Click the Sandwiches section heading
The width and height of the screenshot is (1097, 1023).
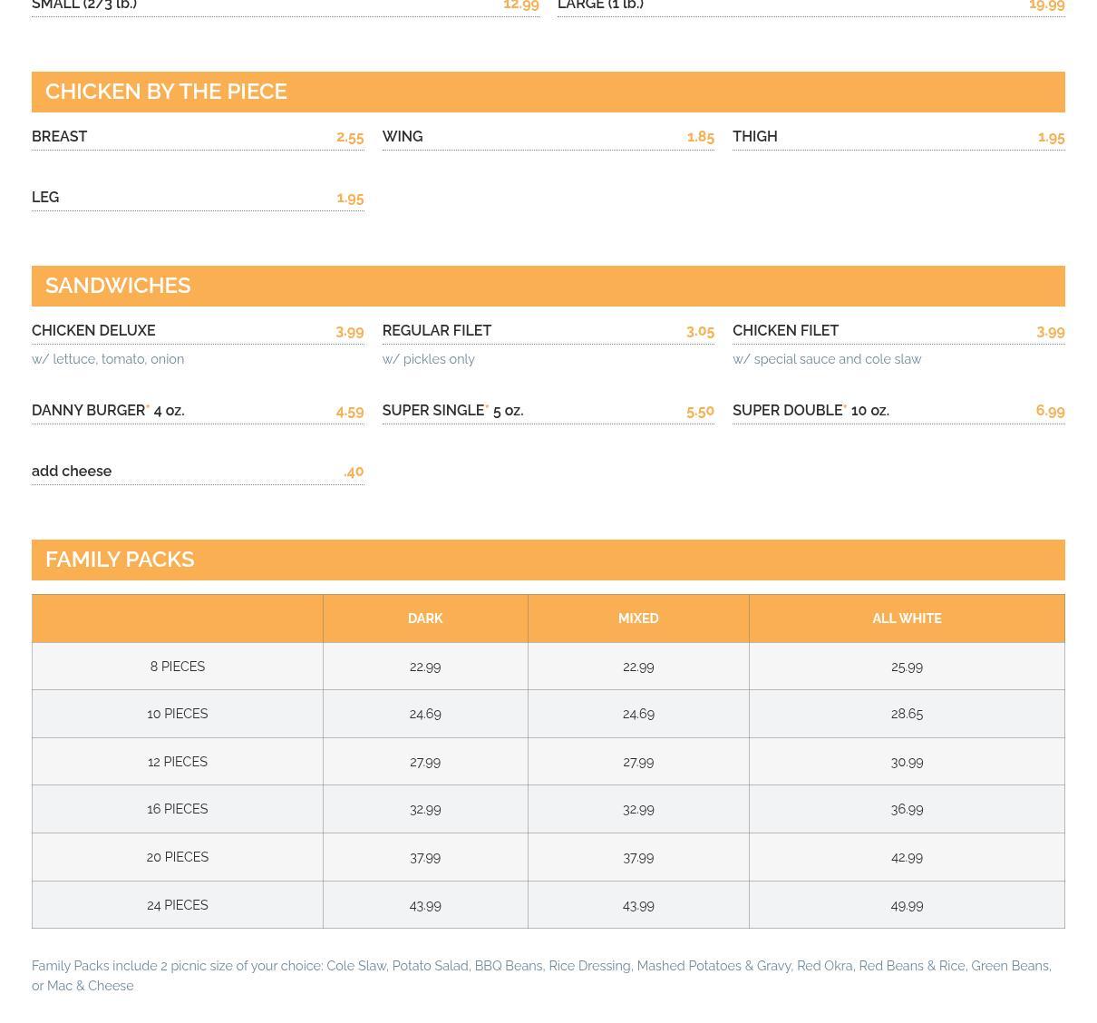[x=118, y=286]
